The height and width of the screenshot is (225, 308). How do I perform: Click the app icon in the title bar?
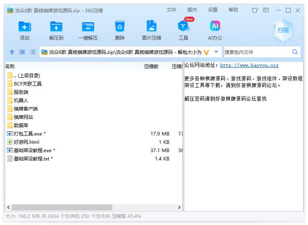10,10
